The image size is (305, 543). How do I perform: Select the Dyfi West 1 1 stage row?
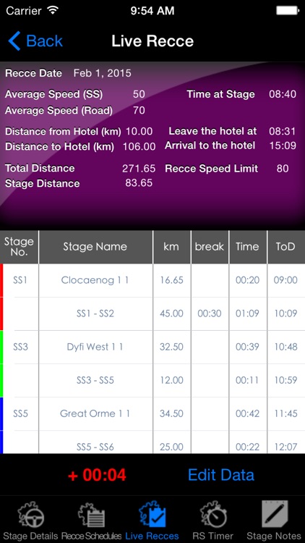152,347
